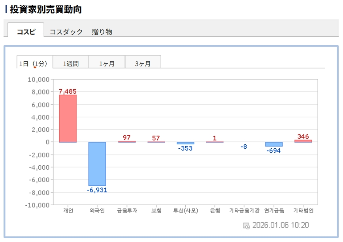
Task: Click the red 개인 bar showing 7,485
Action: 68,118
